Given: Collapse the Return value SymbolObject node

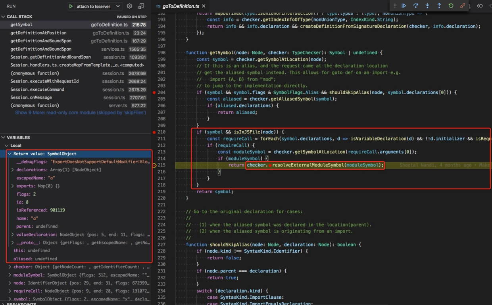Looking at the screenshot, I should pos(10,154).
